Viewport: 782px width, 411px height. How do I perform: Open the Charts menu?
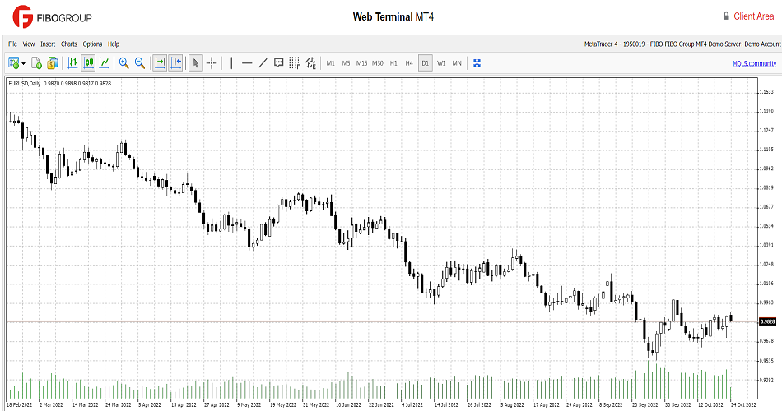pyautogui.click(x=69, y=44)
